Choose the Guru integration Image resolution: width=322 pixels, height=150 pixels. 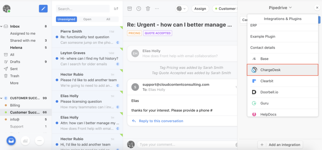[x=283, y=103]
